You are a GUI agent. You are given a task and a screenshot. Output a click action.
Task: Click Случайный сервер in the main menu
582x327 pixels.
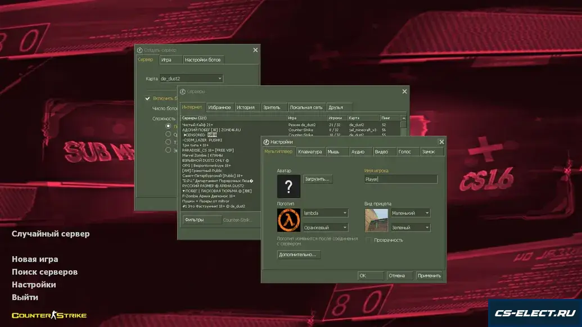51,234
